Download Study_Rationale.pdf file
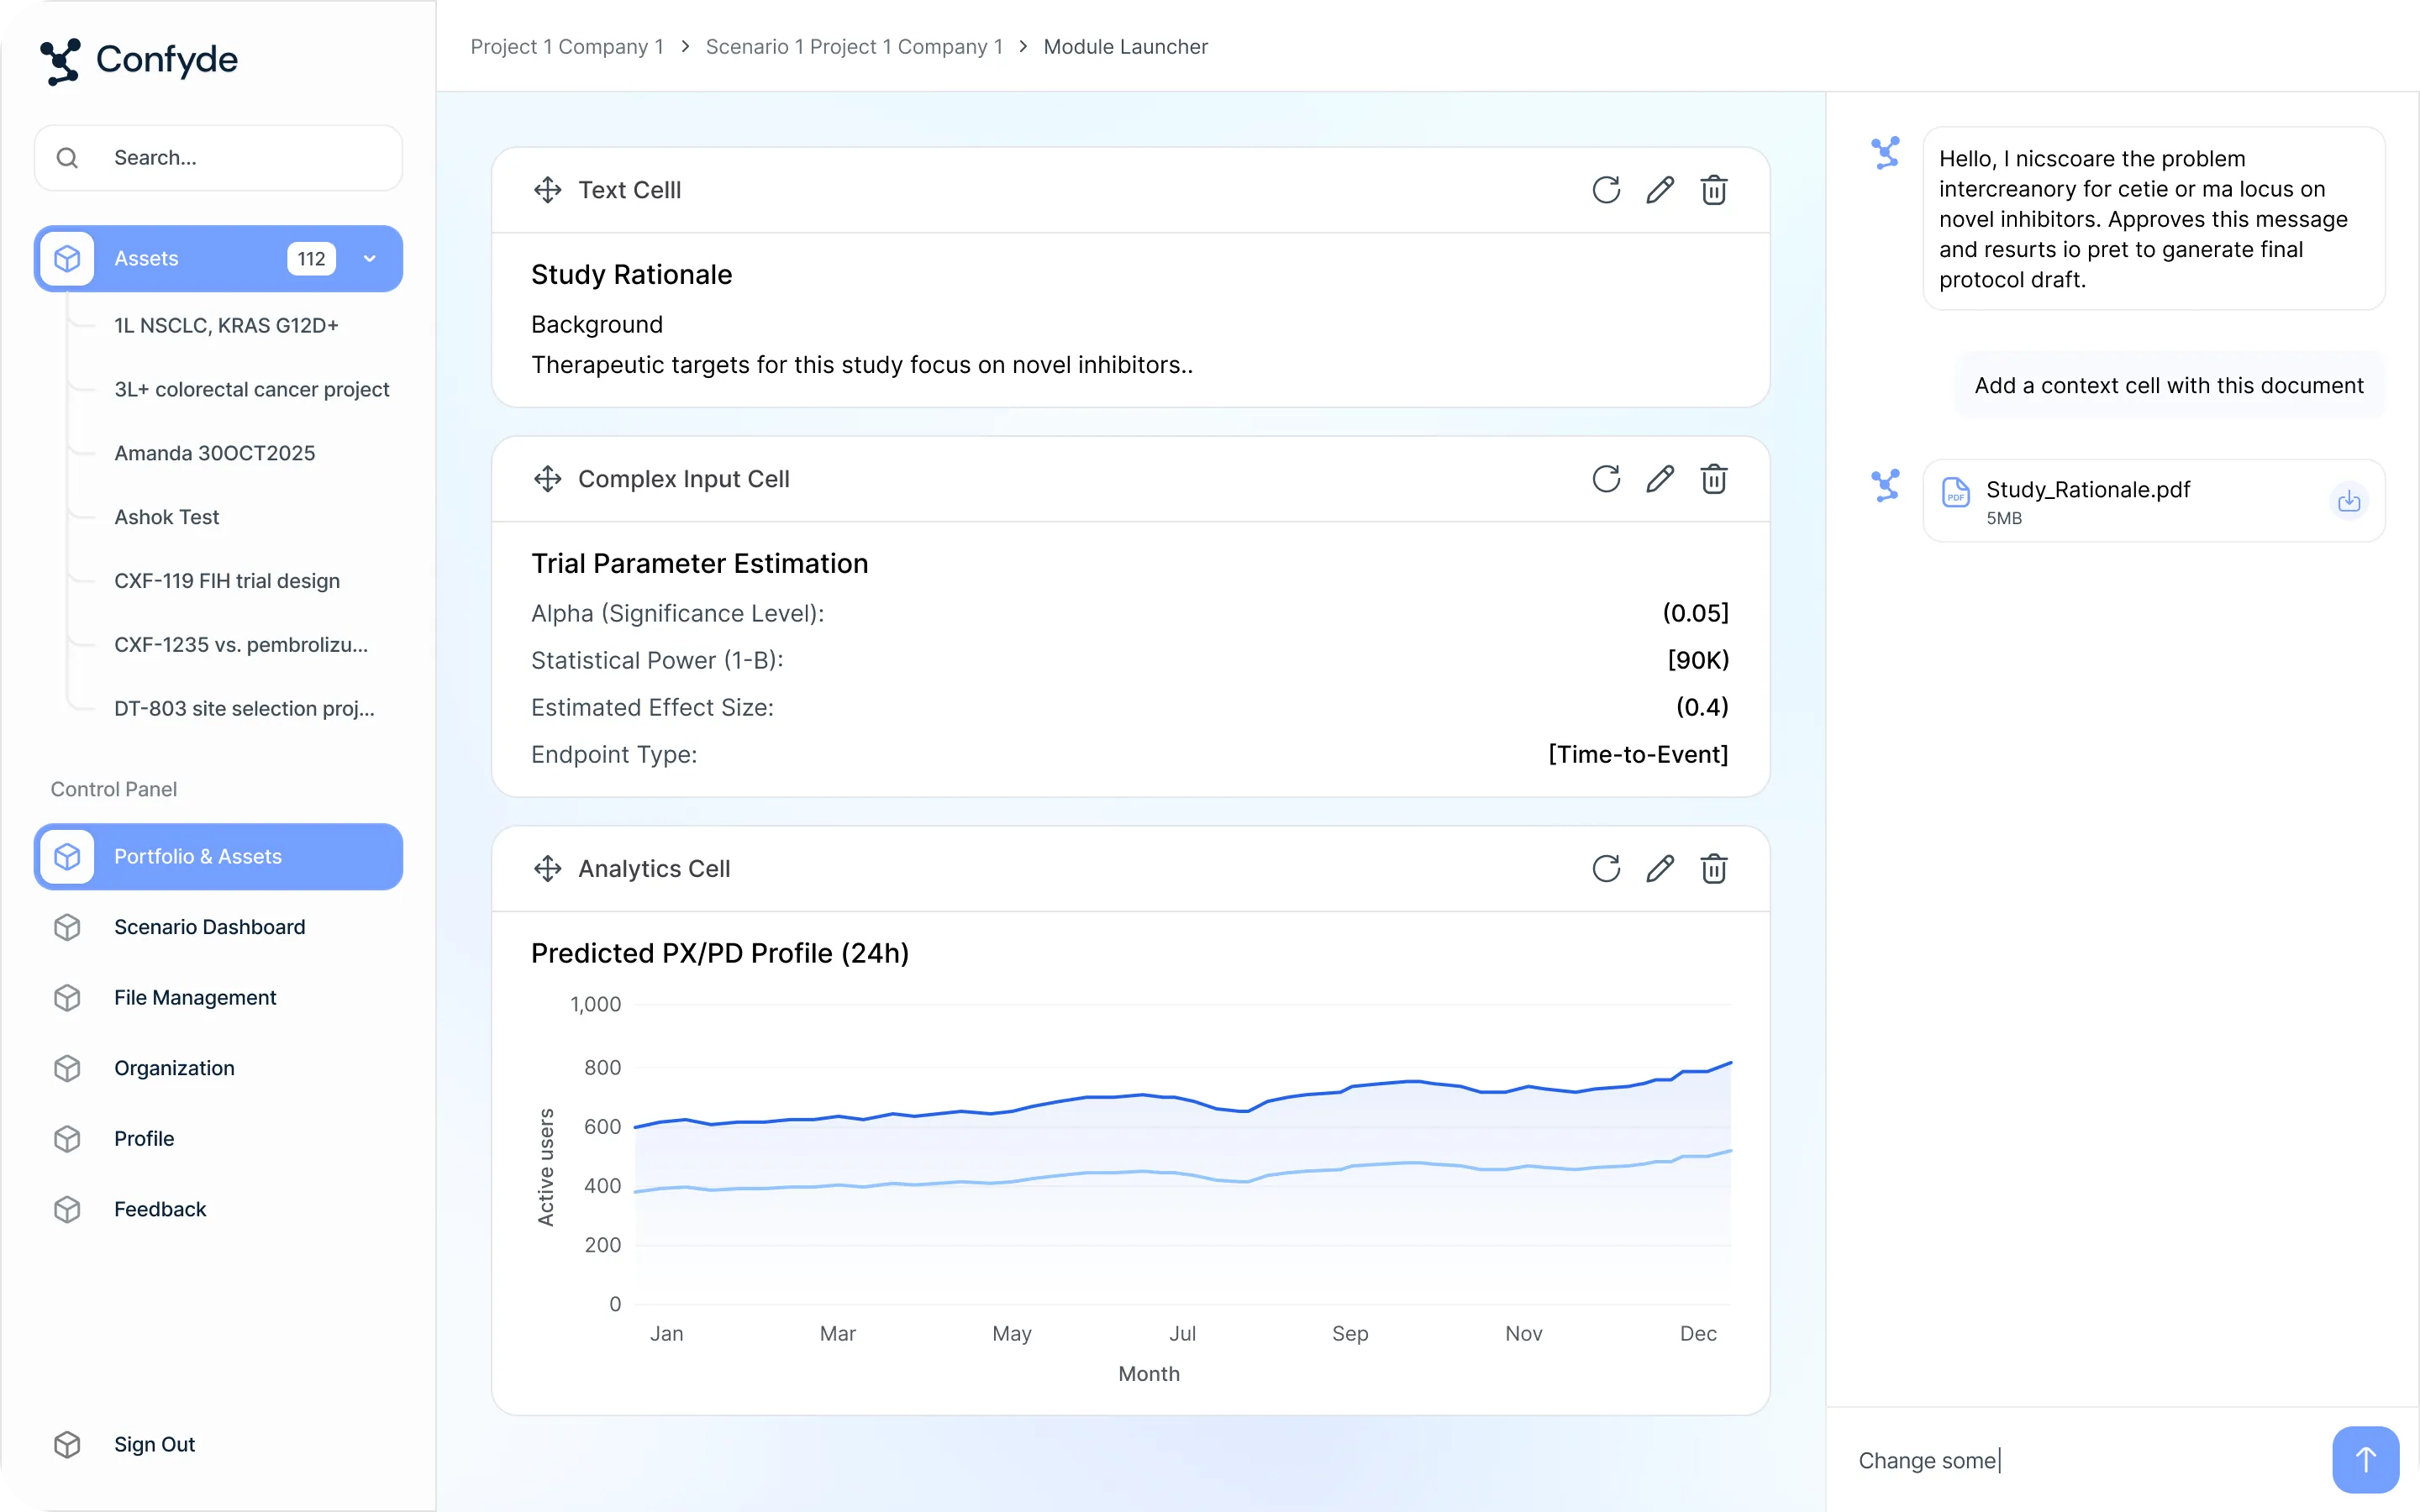This screenshot has height=1512, width=2420. click(2348, 500)
